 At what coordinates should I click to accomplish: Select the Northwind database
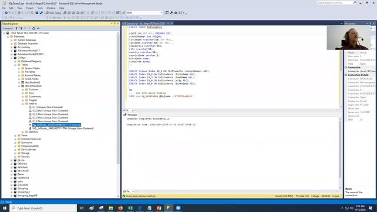coord(23,178)
